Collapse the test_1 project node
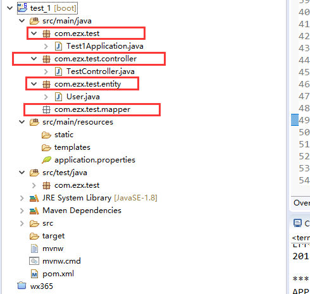Image resolution: width=310 pixels, height=294 pixels. pyautogui.click(x=9, y=8)
